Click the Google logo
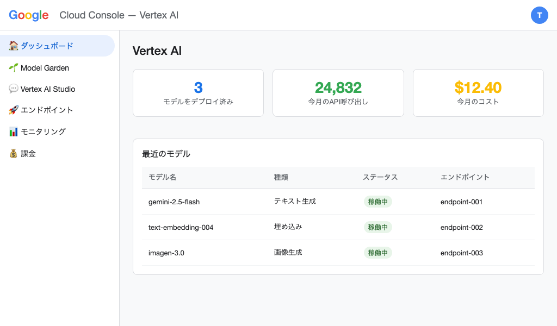Viewport: 557px width, 326px height. [x=28, y=15]
